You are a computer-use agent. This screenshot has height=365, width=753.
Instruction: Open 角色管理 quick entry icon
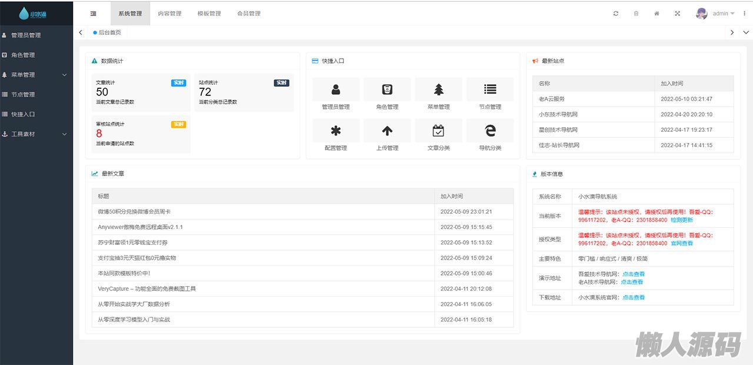[387, 89]
